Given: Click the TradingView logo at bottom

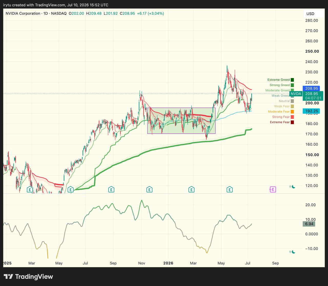Looking at the screenshot, I should 28,277.
